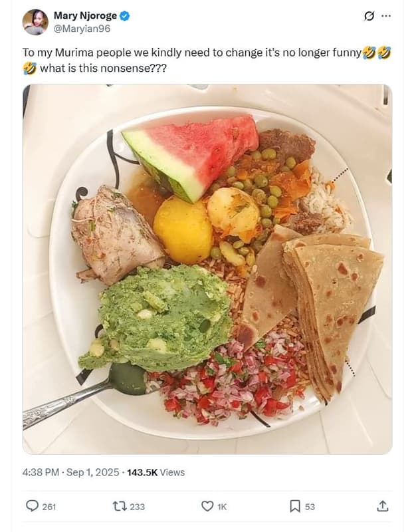This screenshot has height=532, width=416.
Task: Open the Mary Njoroge display name link
Action: pos(85,16)
